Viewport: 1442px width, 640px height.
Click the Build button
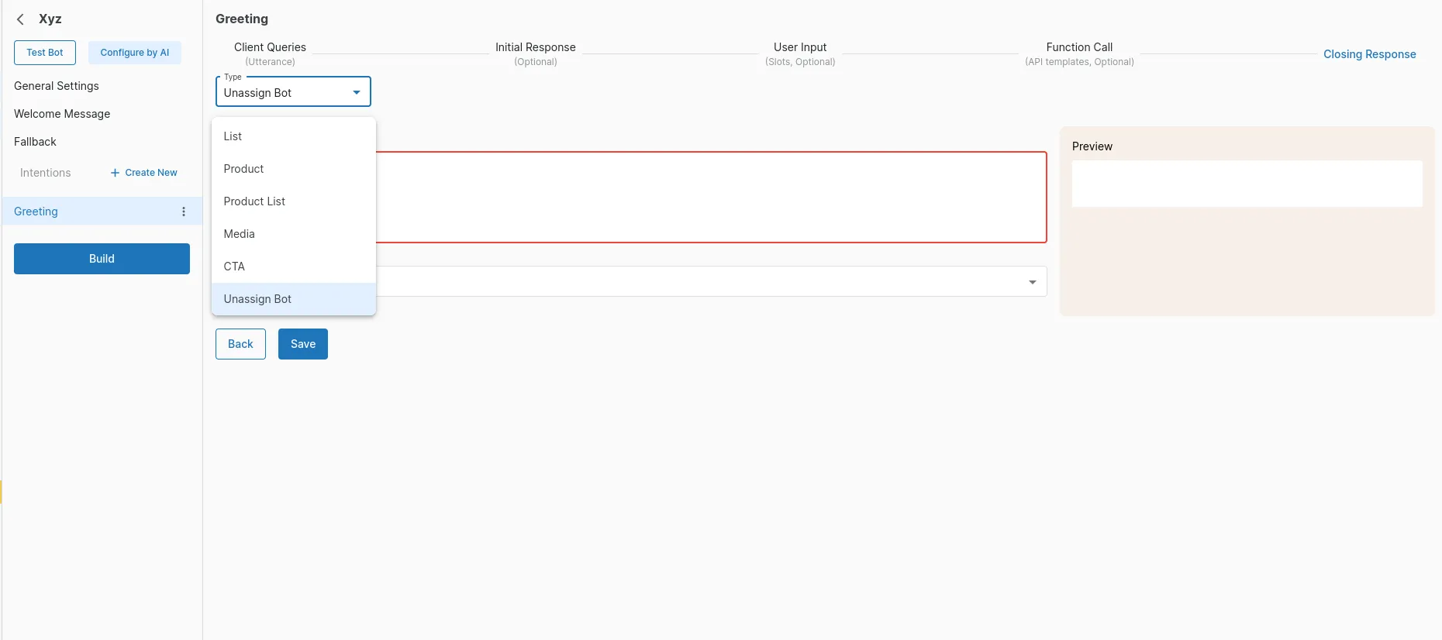(x=102, y=259)
